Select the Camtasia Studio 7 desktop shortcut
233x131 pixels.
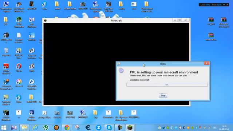pos(6,100)
